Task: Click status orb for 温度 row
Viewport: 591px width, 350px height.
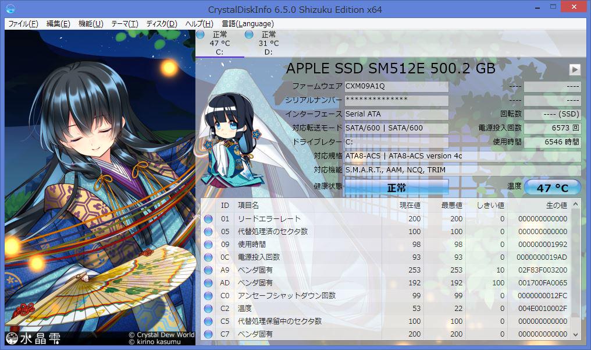Action: click(208, 309)
